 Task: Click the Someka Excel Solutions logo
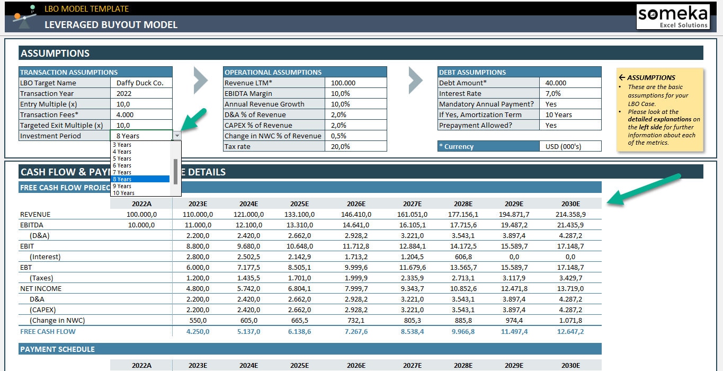click(x=673, y=16)
